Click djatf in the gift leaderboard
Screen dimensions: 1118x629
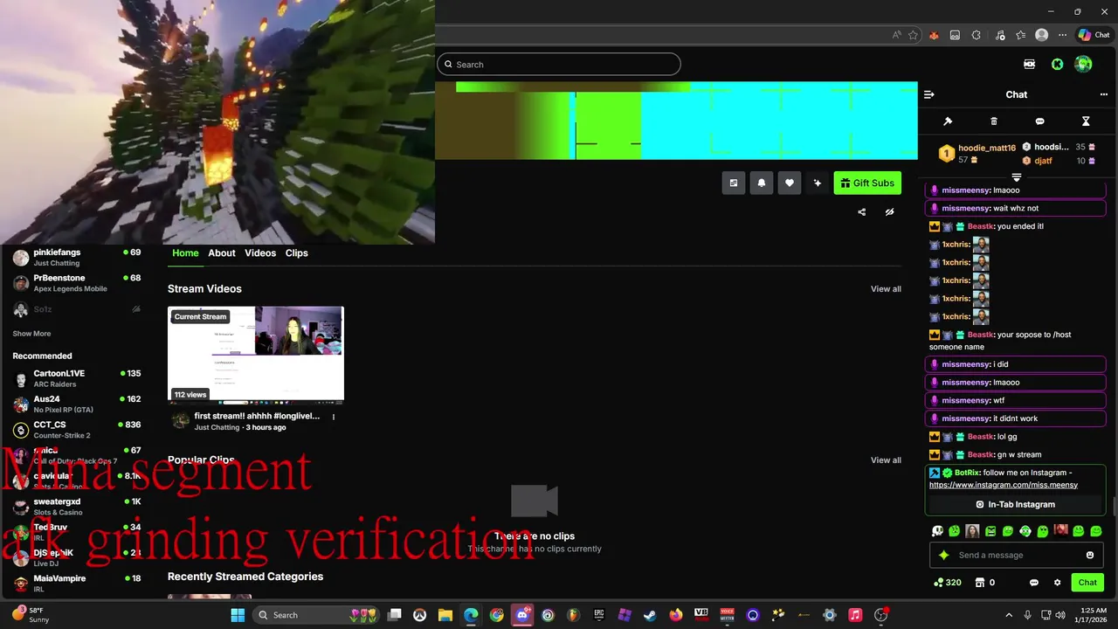pos(1043,161)
